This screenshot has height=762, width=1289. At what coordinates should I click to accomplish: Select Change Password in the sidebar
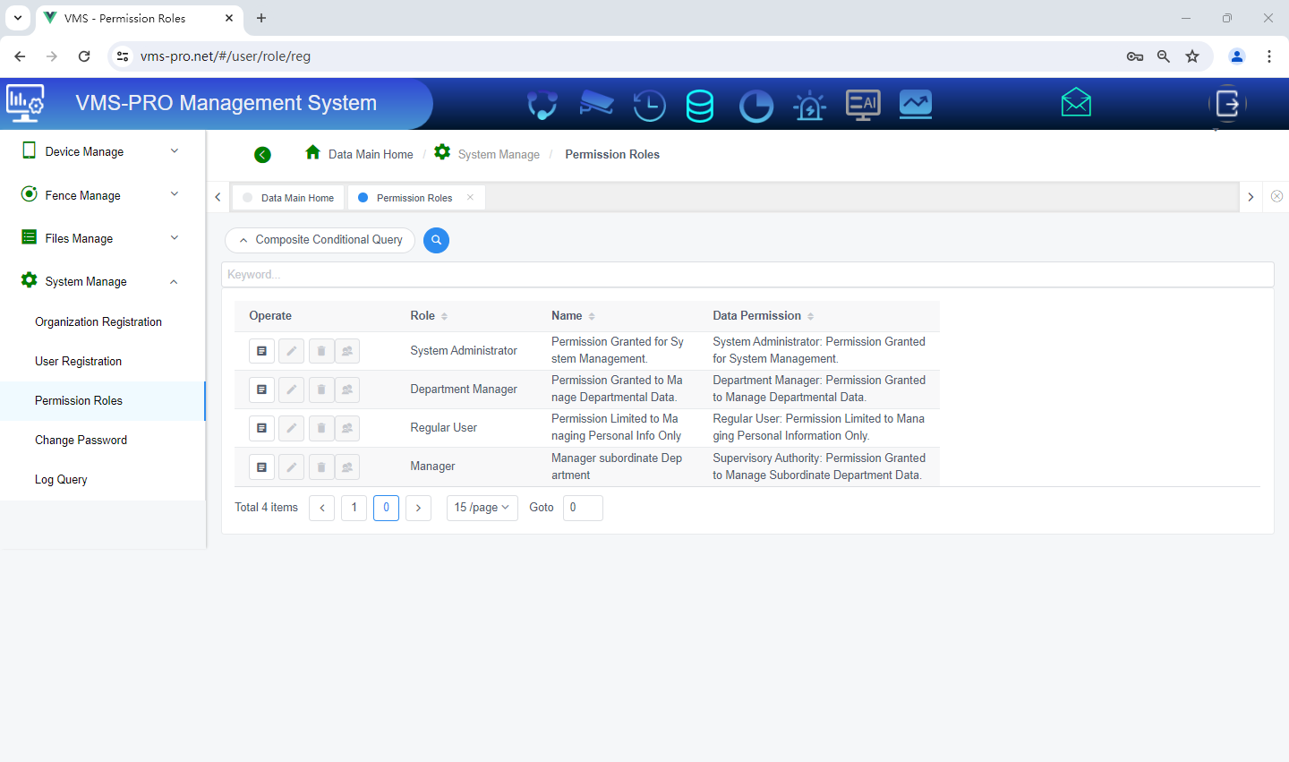coord(79,440)
